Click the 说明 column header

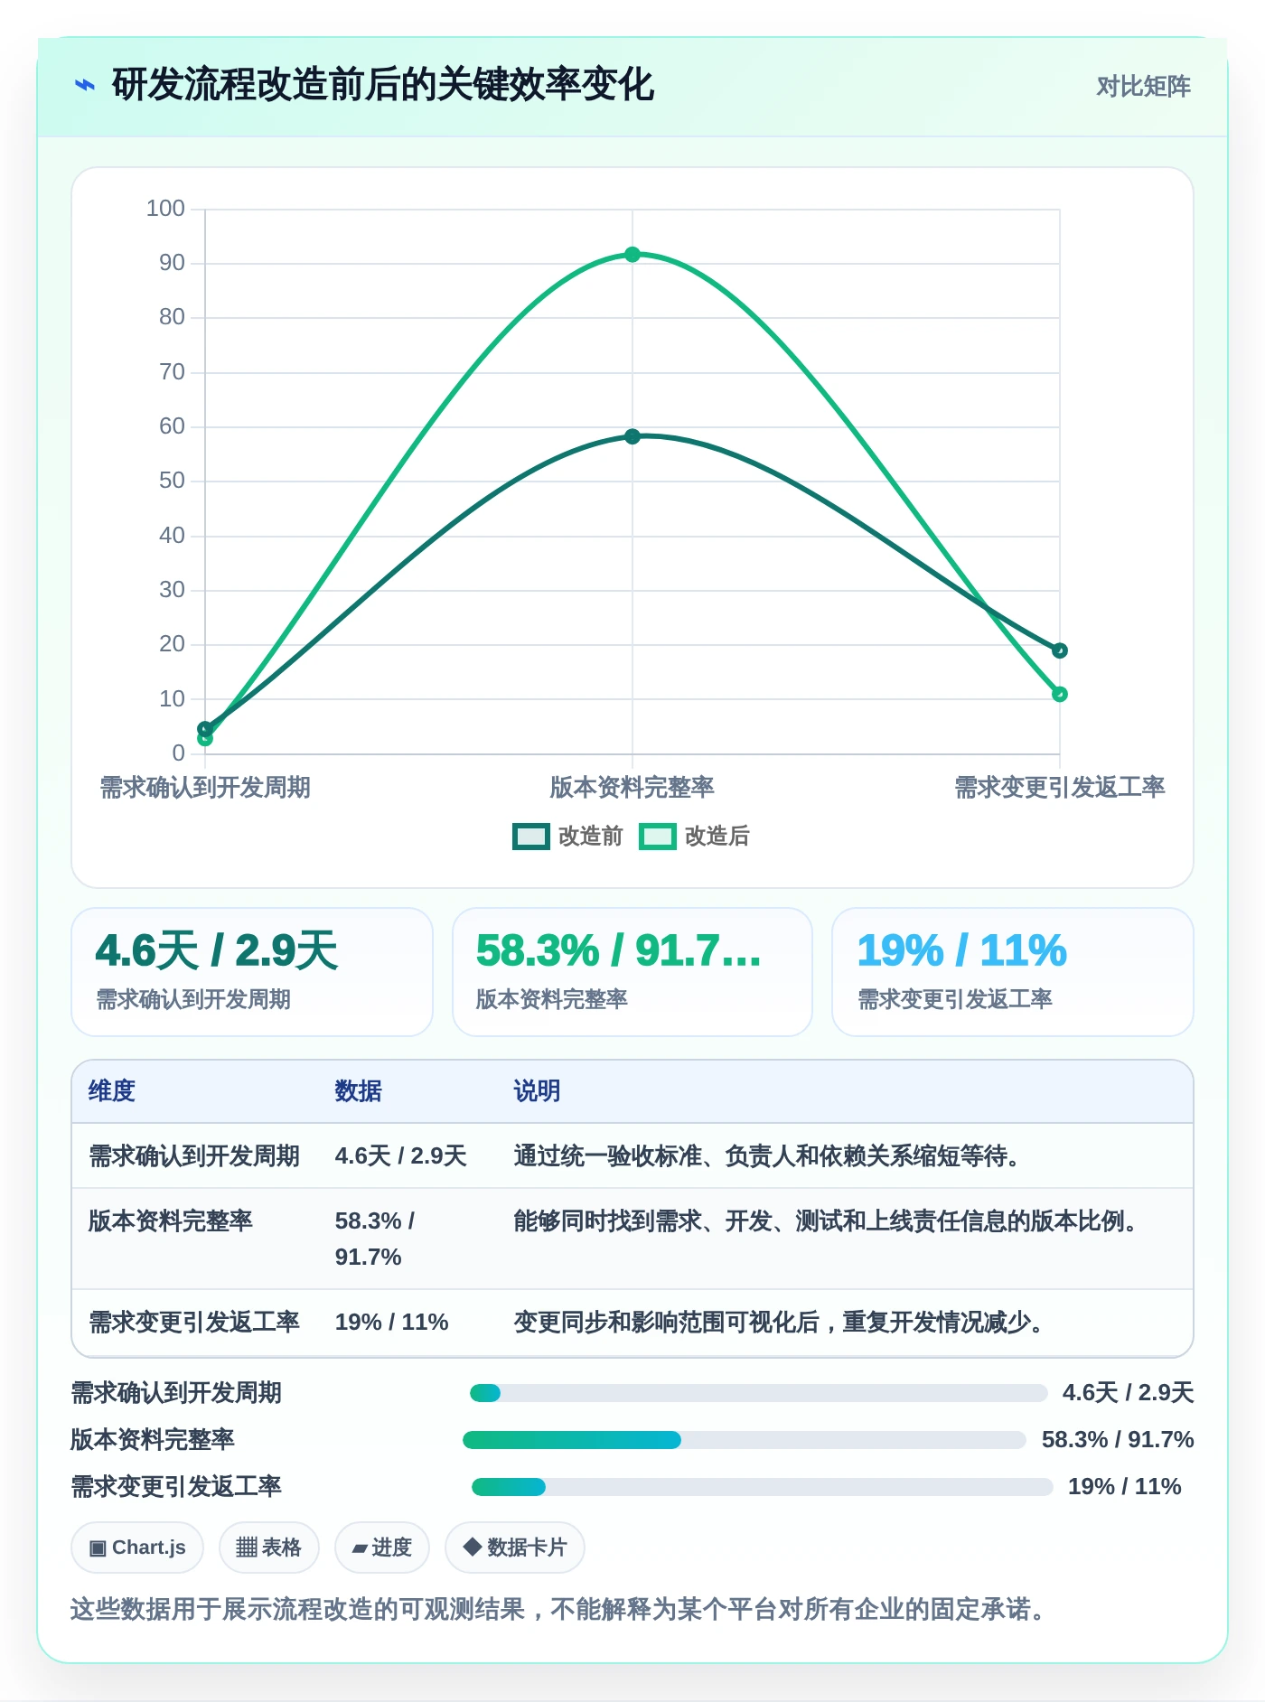tap(538, 1091)
